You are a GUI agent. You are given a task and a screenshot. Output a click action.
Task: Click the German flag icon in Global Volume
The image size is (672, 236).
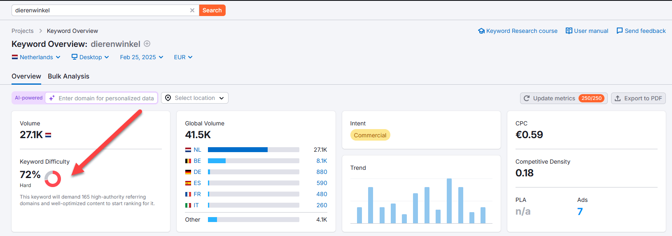(188, 172)
